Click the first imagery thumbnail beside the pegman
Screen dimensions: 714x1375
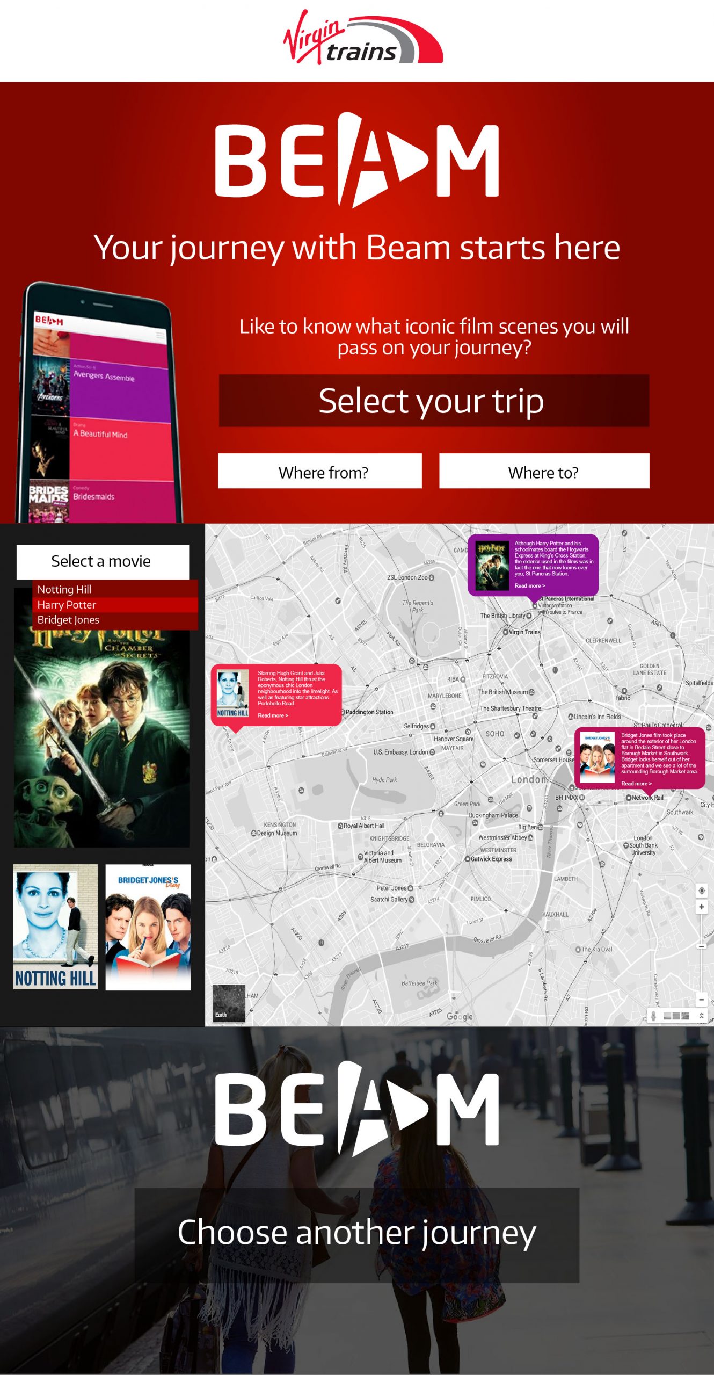[x=667, y=1016]
